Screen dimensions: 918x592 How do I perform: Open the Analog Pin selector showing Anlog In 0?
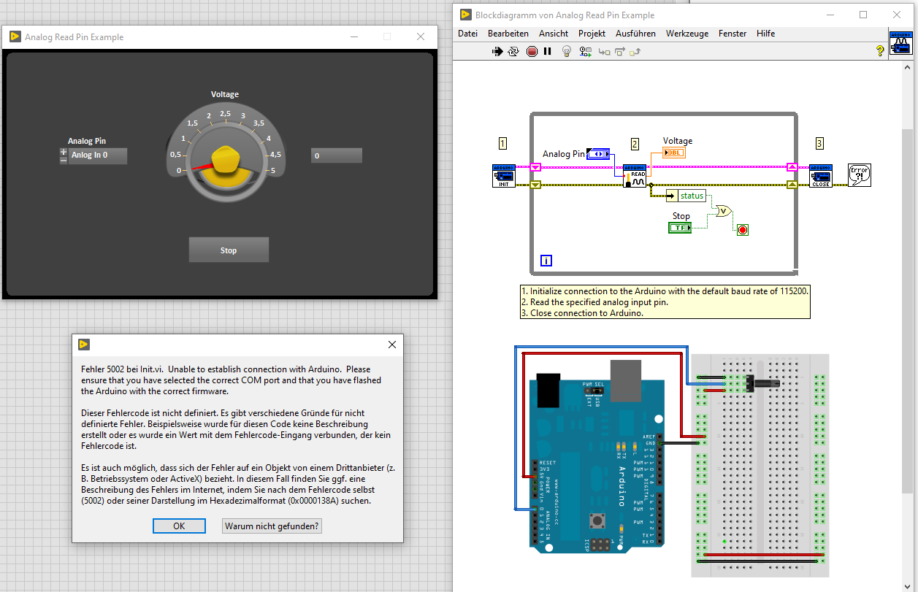[98, 155]
